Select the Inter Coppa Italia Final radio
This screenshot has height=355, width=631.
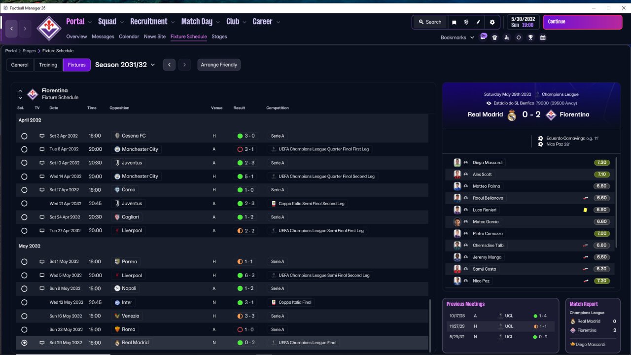pos(25,302)
